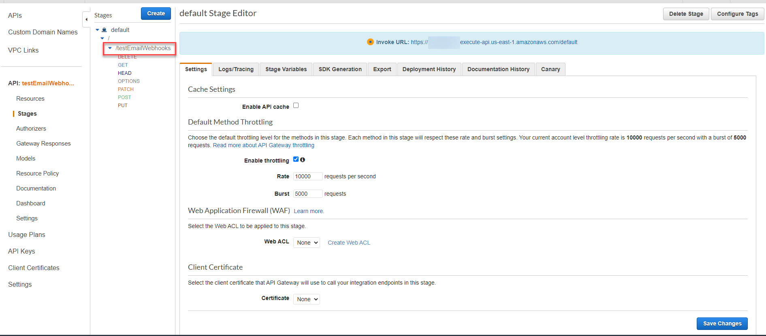Click the orange Invoke URL indicator icon
Image resolution: width=766 pixels, height=336 pixels.
click(x=370, y=42)
